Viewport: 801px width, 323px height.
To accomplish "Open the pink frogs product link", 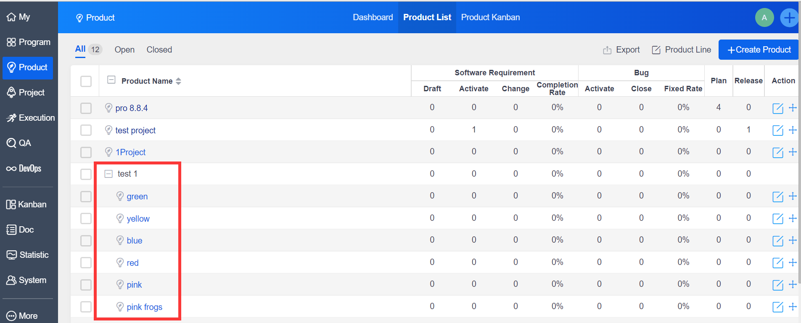I will point(144,307).
